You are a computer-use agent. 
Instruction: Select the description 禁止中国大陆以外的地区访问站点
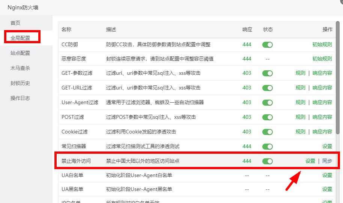tap(143, 161)
